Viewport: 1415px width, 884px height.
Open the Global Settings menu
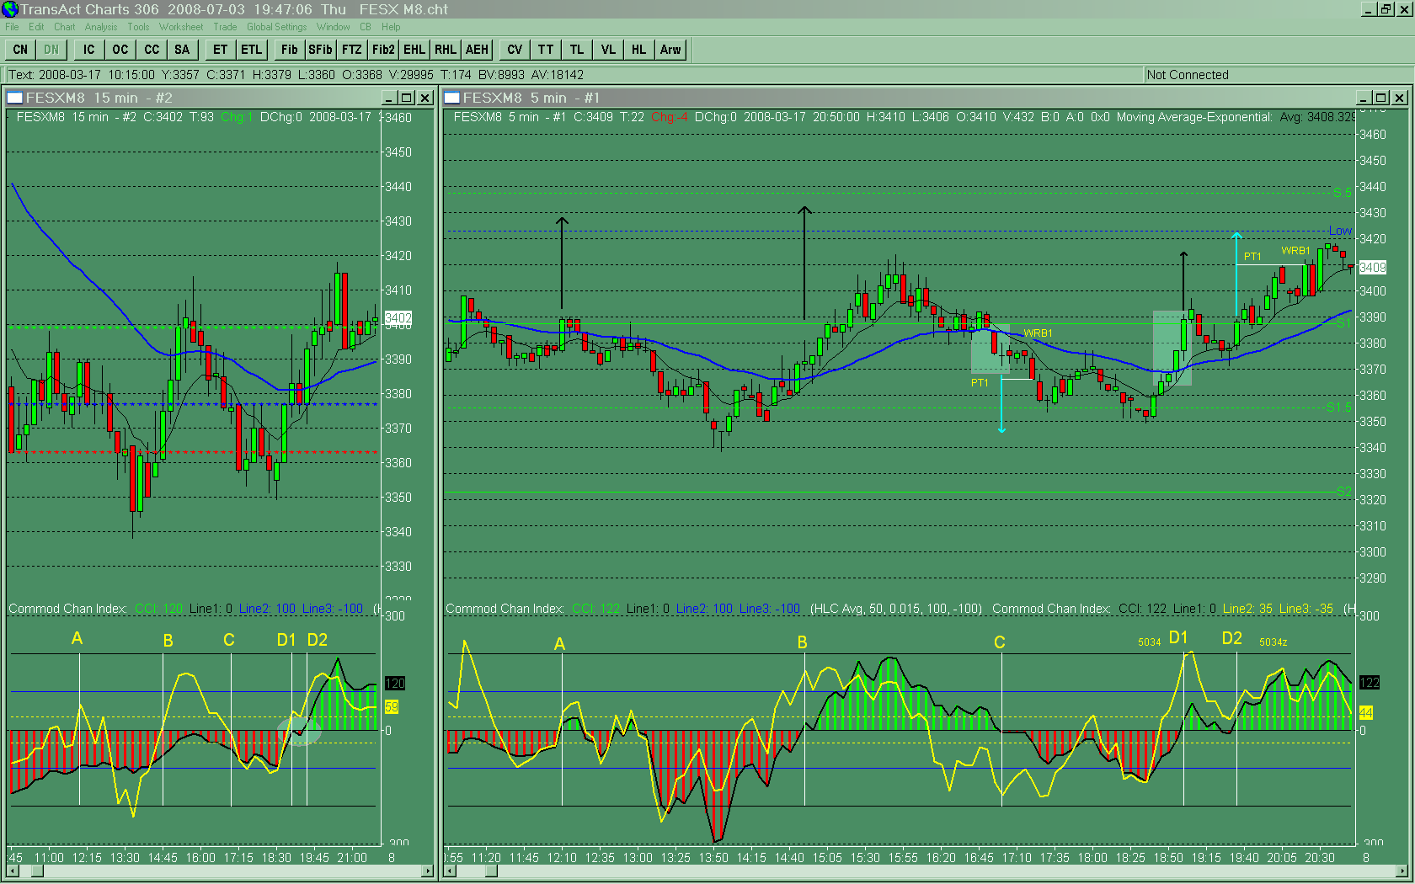(276, 27)
